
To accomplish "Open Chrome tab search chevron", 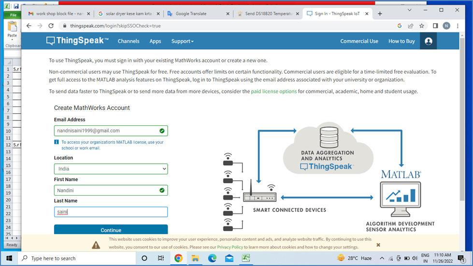I will (409, 10).
